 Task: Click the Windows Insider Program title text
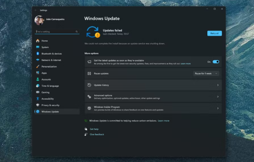point(107,107)
